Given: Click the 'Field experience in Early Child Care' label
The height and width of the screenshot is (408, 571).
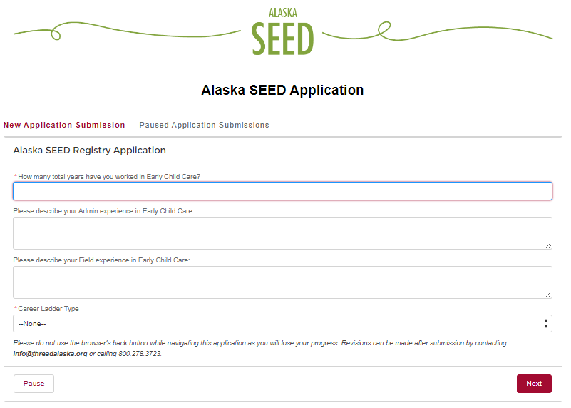Looking at the screenshot, I should [x=102, y=260].
